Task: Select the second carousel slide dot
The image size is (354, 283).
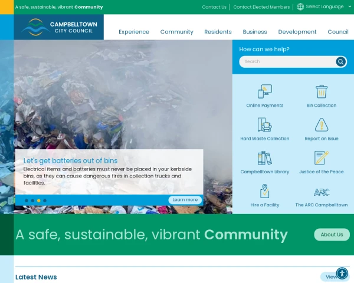Action: pos(32,200)
